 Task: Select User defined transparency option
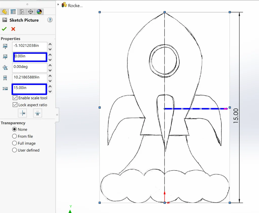point(15,150)
